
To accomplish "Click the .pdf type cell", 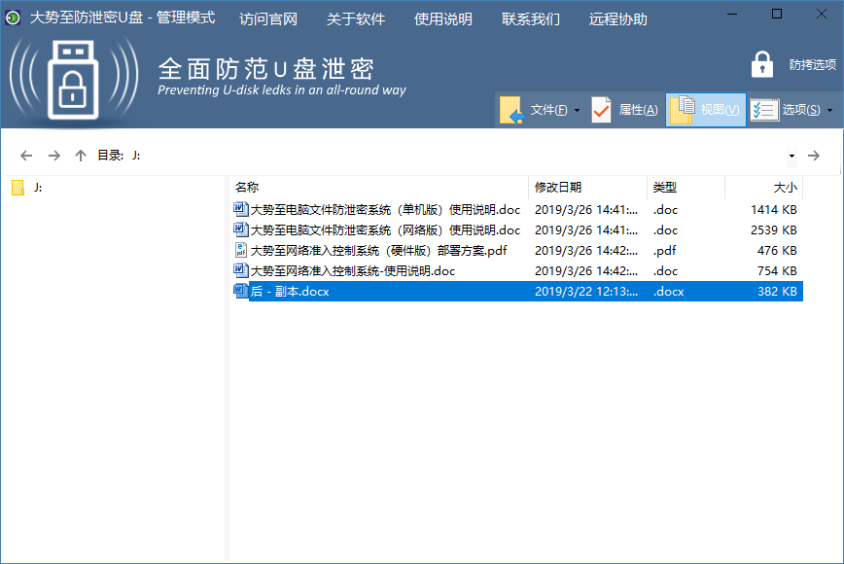I will coord(664,250).
